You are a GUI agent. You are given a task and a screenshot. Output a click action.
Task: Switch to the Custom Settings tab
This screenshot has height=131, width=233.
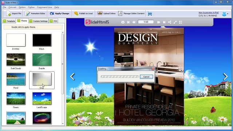tap(39, 21)
